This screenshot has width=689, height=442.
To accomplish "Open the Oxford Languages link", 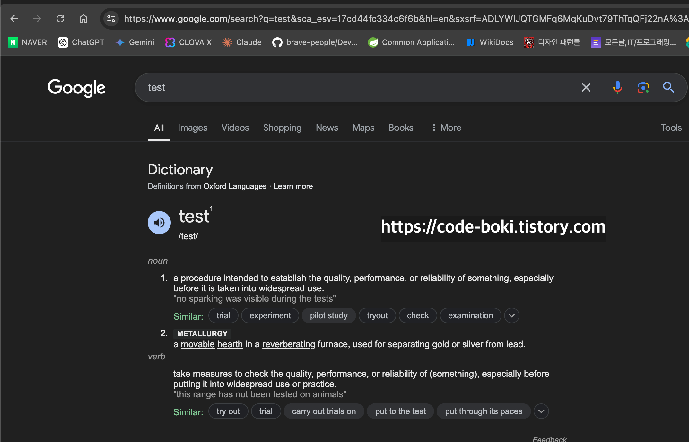I will [235, 186].
